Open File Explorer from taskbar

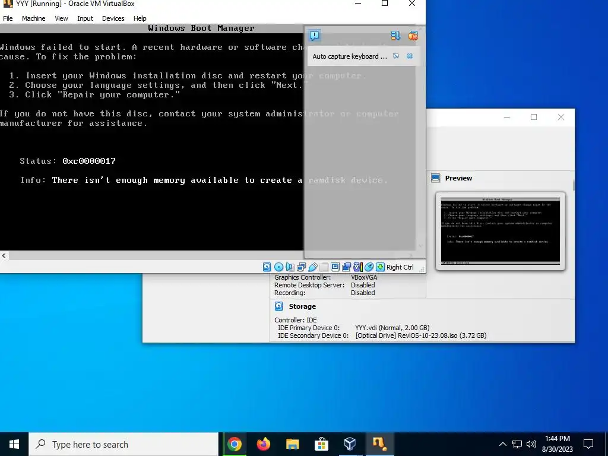pos(292,444)
